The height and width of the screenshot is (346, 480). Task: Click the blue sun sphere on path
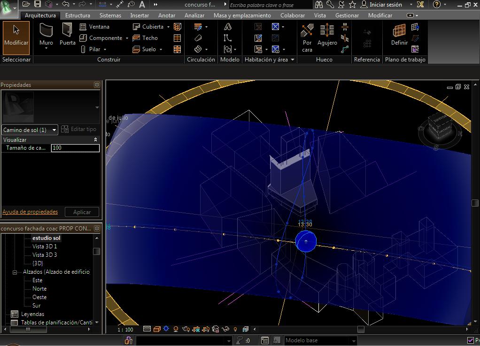(306, 241)
